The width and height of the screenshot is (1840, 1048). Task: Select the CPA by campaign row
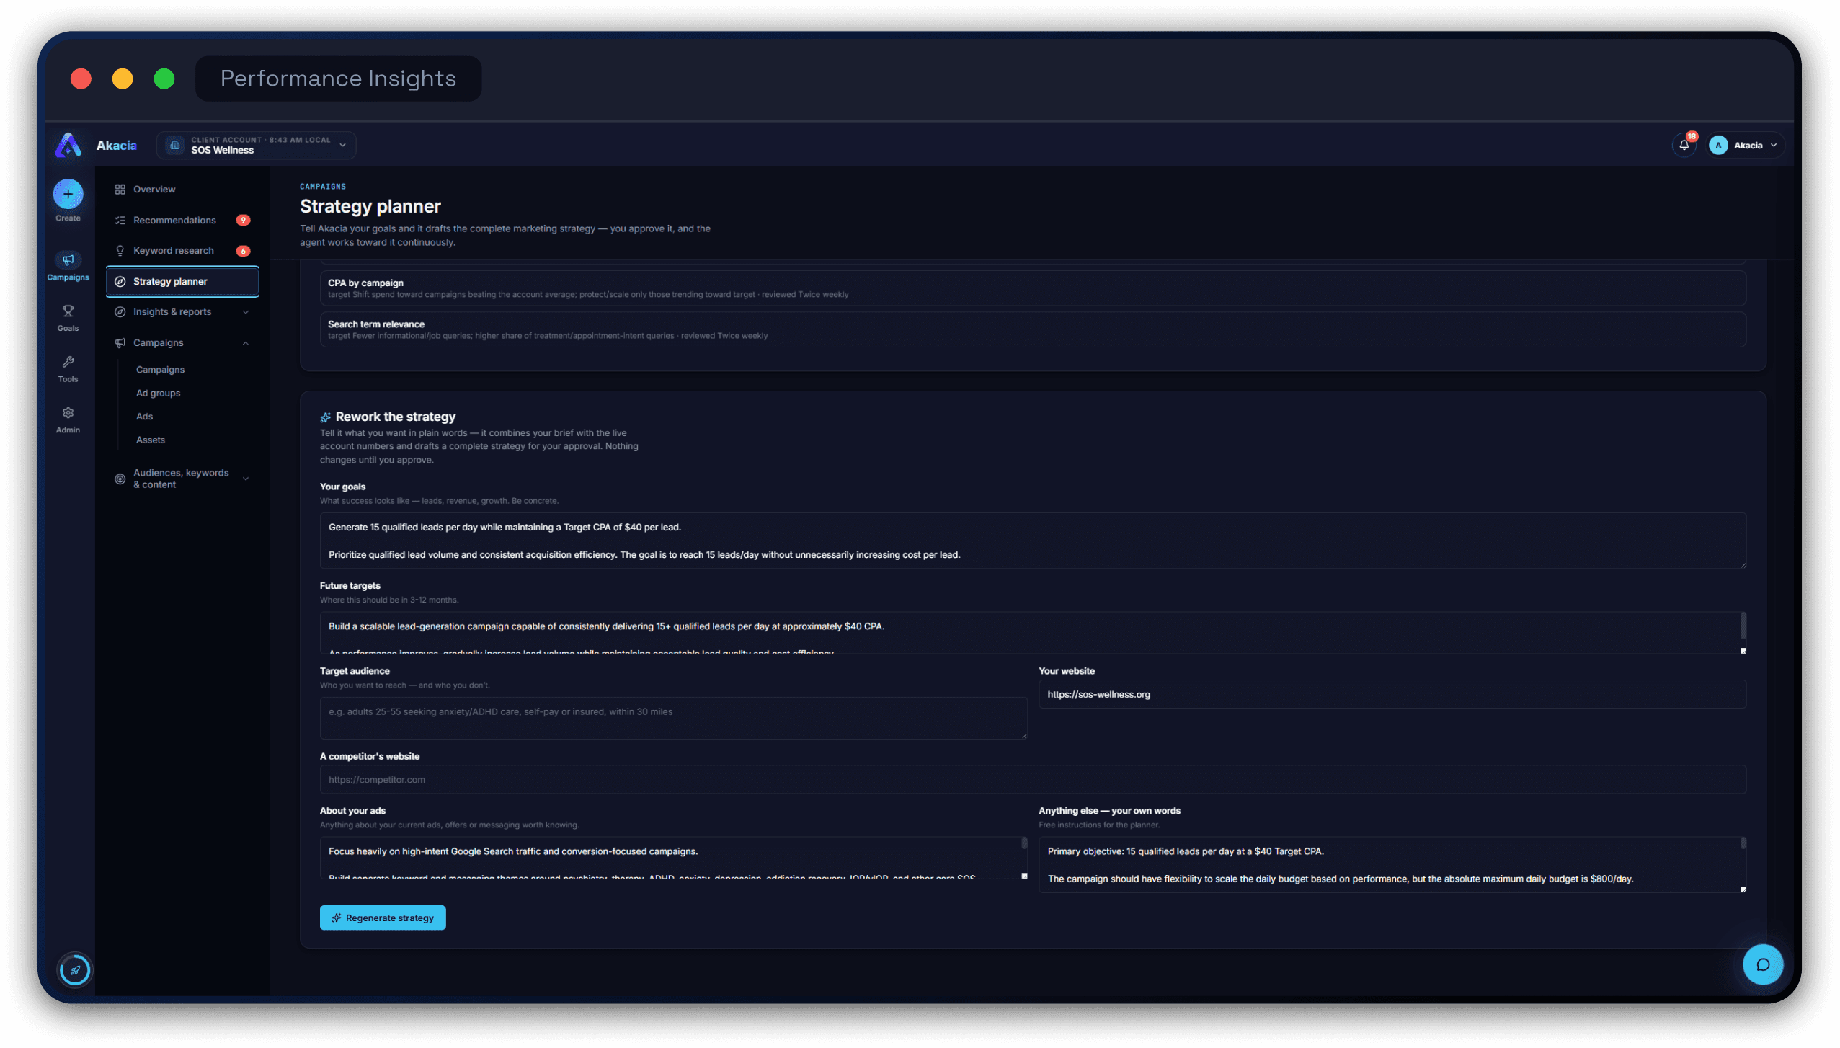(x=1033, y=288)
